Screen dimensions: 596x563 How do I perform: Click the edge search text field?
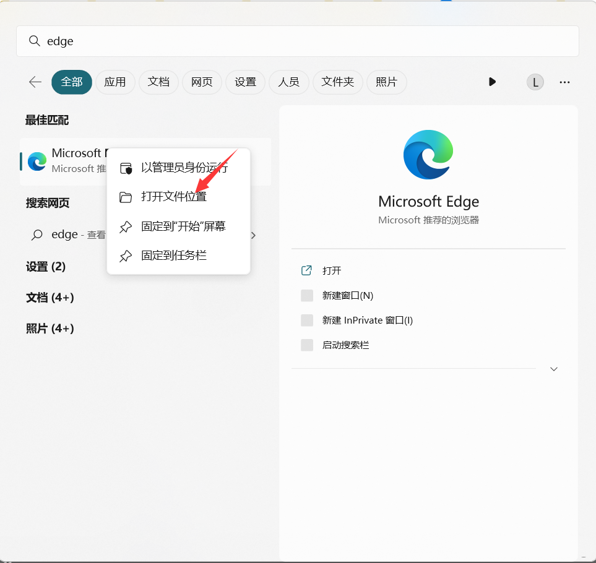tap(297, 41)
